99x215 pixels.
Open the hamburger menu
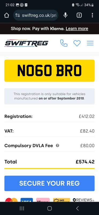pyautogui.click(x=90, y=43)
